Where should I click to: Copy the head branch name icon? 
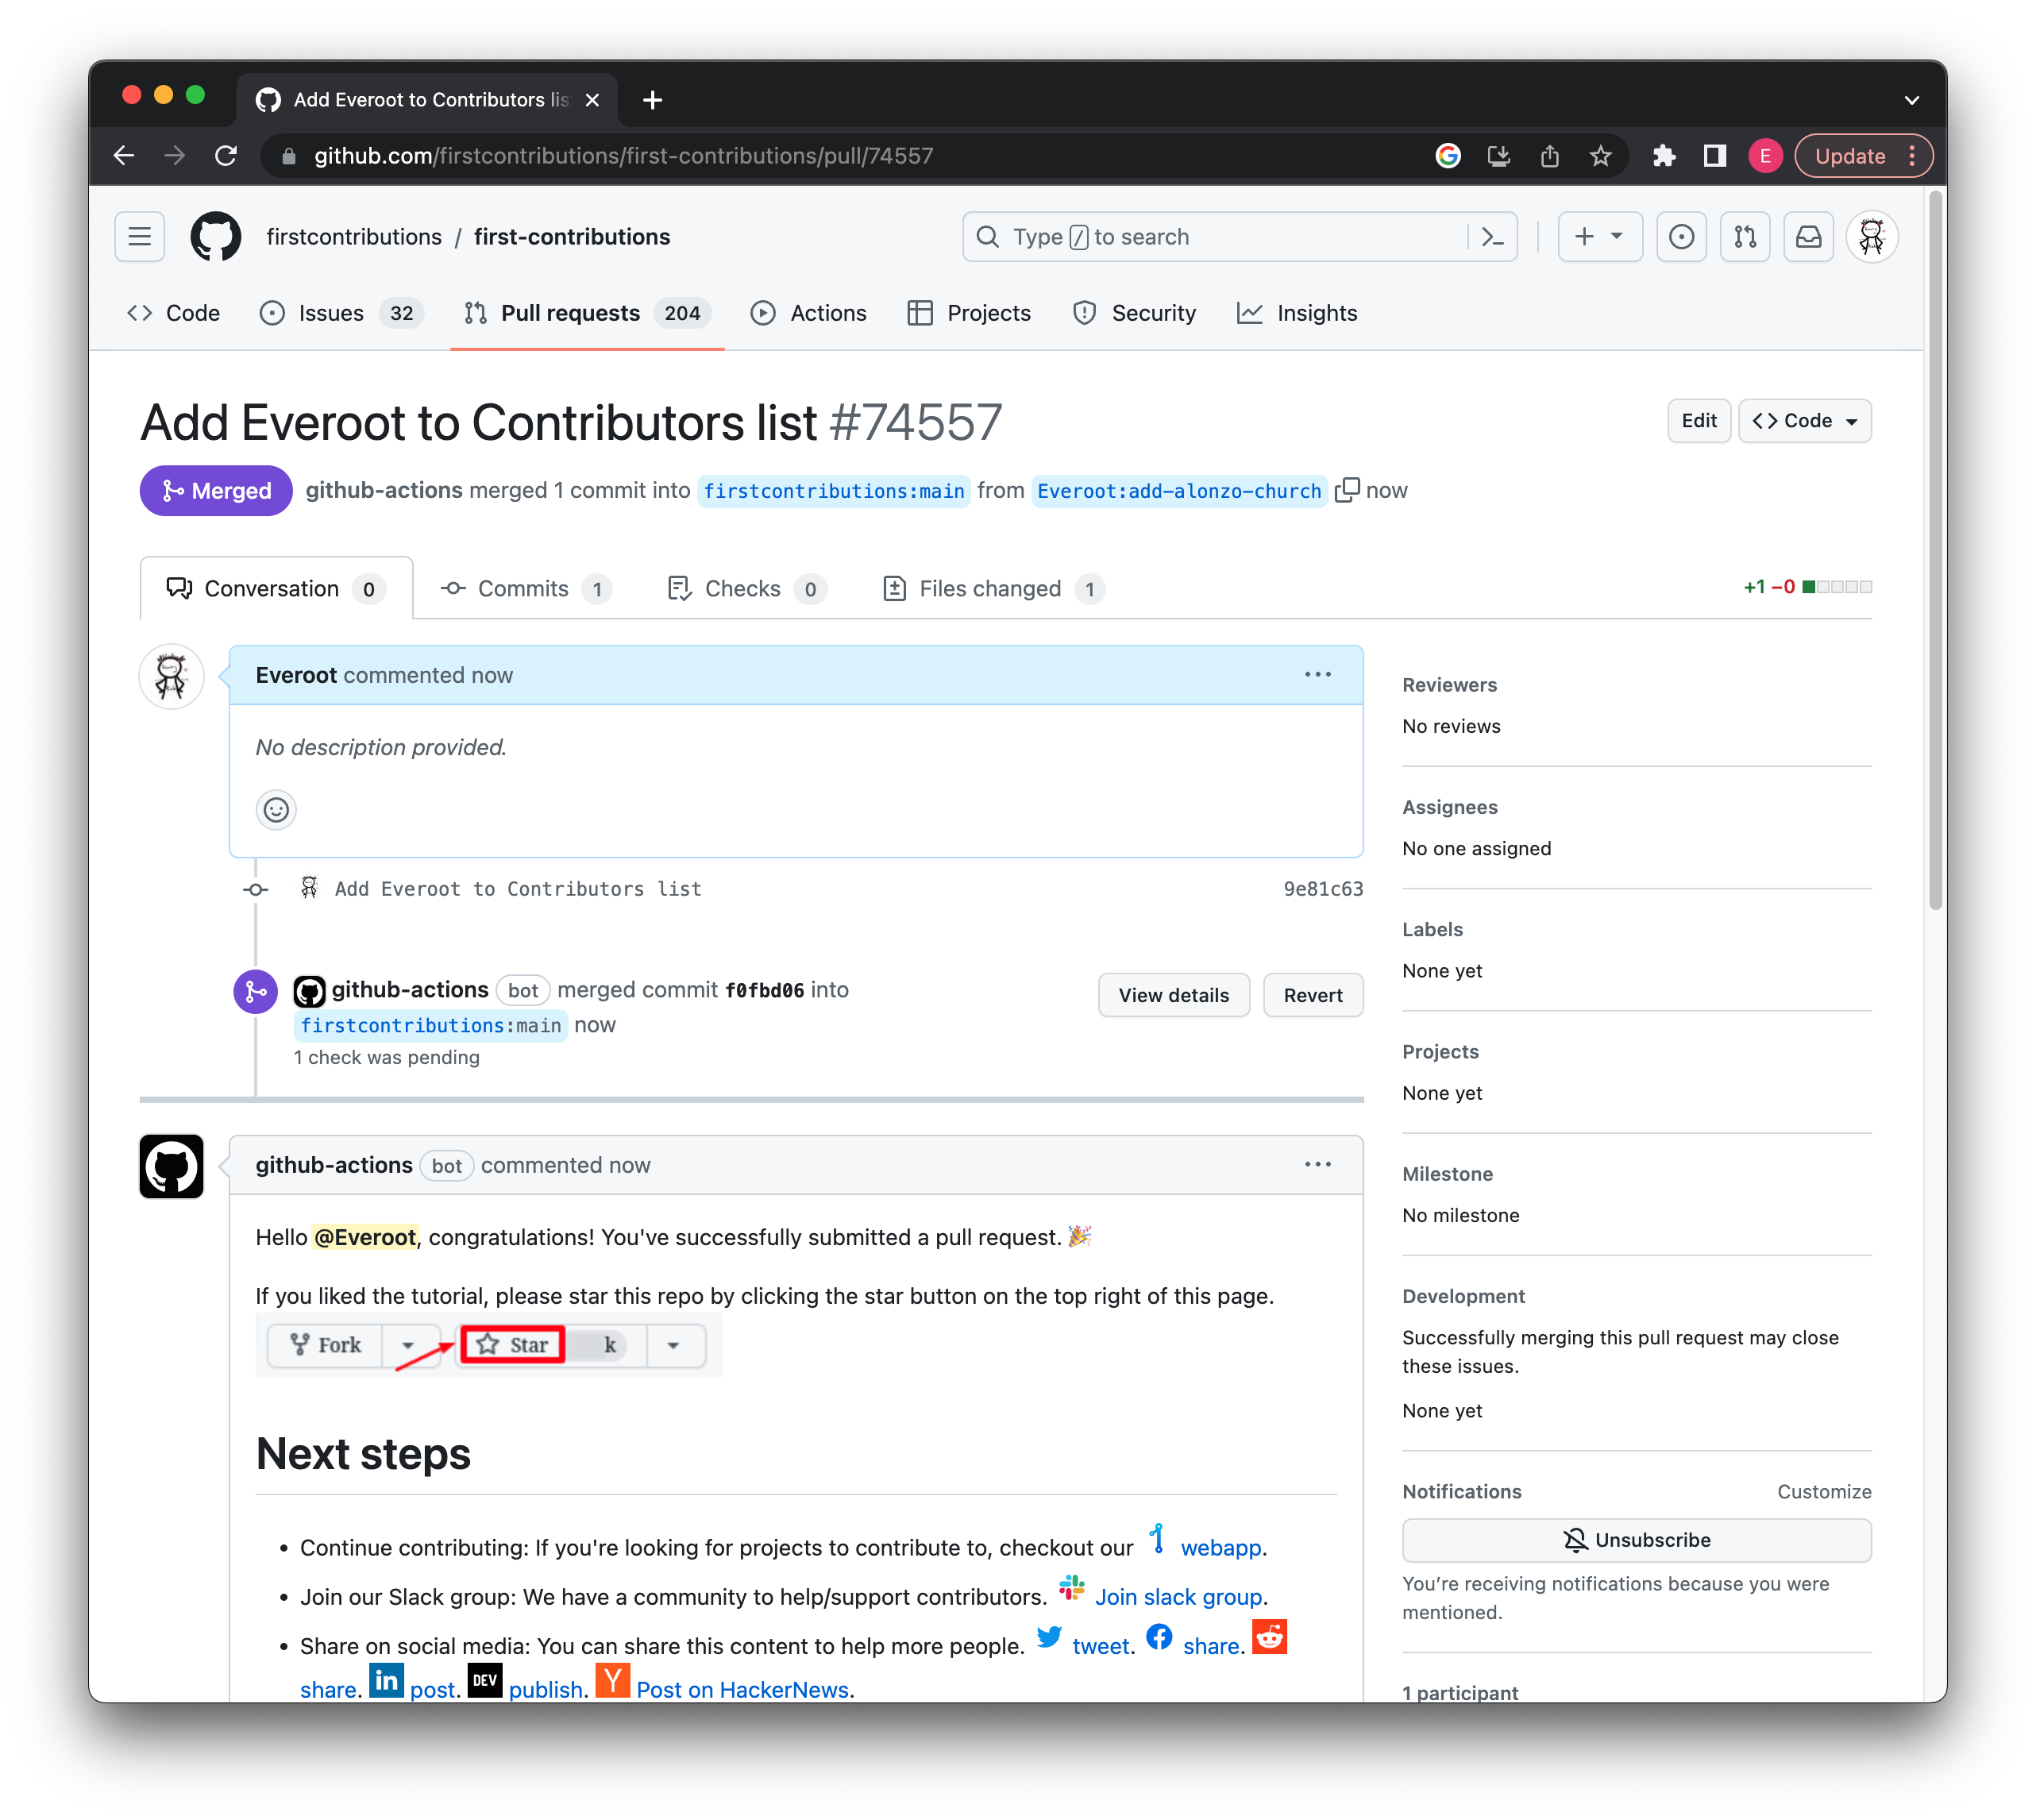(1347, 490)
